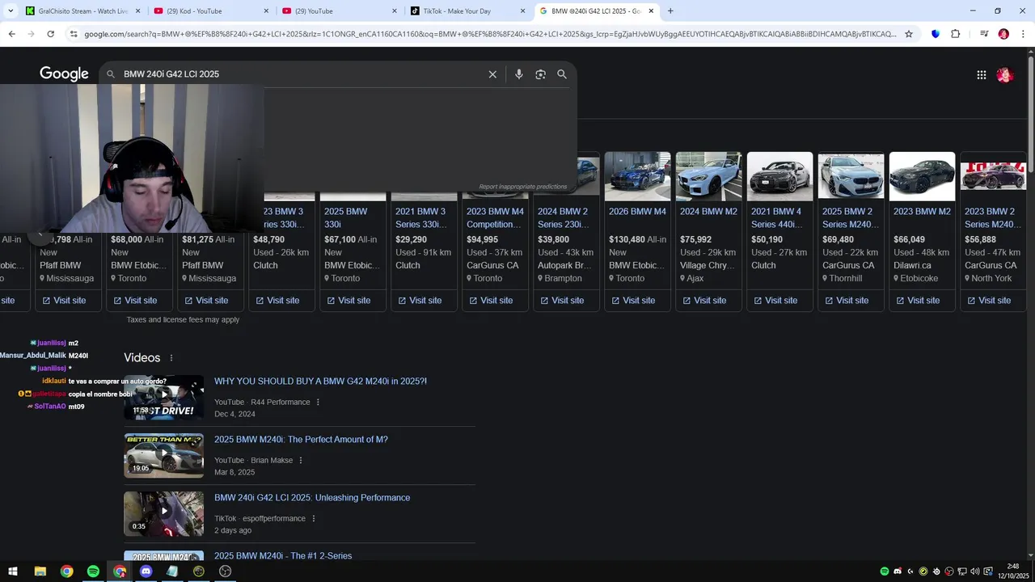Open 'BMW 240i G42 LCI 2025: Unleashing Performance'
This screenshot has height=582, width=1035.
click(312, 498)
